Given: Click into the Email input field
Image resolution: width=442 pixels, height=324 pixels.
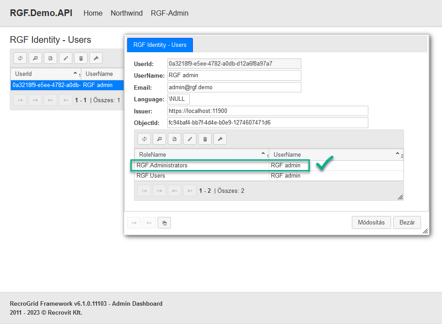Looking at the screenshot, I should pos(234,87).
